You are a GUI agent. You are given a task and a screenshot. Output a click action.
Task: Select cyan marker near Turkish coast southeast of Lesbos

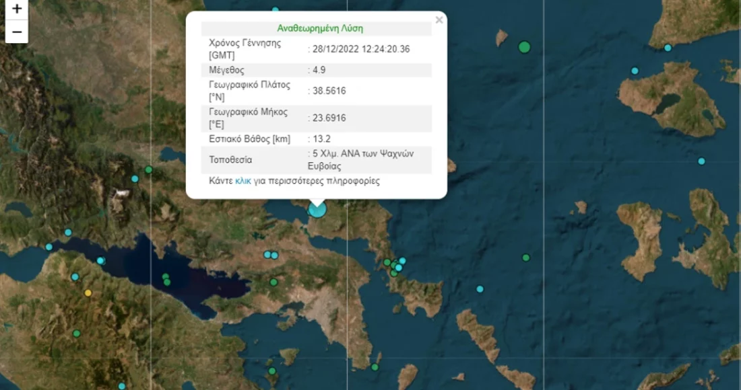point(701,161)
